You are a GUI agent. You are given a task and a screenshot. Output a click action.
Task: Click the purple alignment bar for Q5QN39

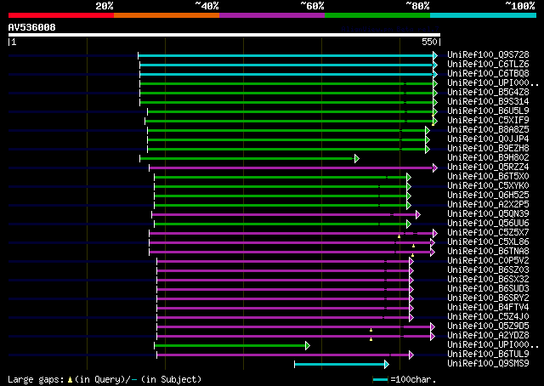tap(284, 215)
